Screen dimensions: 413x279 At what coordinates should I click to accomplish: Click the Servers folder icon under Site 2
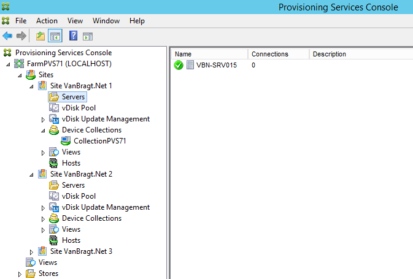[x=54, y=185]
